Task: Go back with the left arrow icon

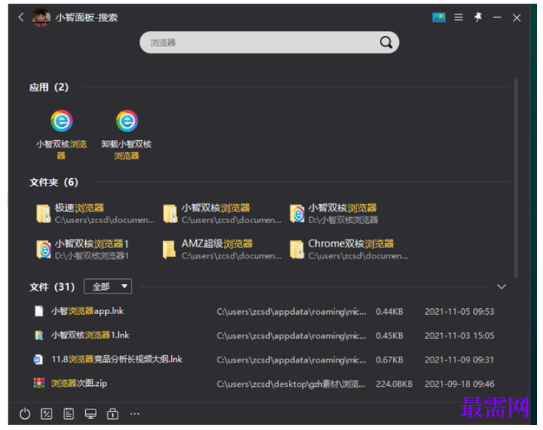Action: 21,18
